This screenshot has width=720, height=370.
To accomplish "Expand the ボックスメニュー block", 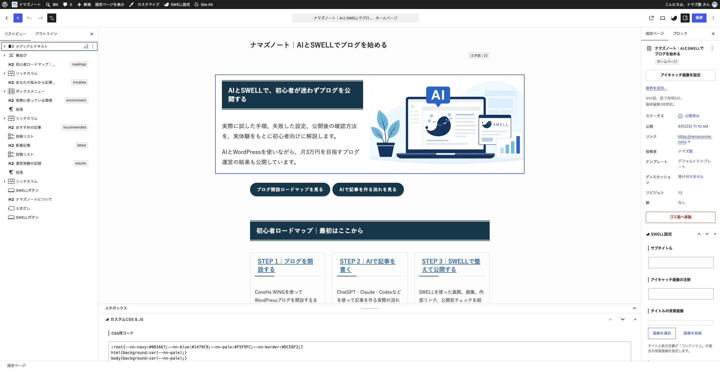I will [4, 91].
